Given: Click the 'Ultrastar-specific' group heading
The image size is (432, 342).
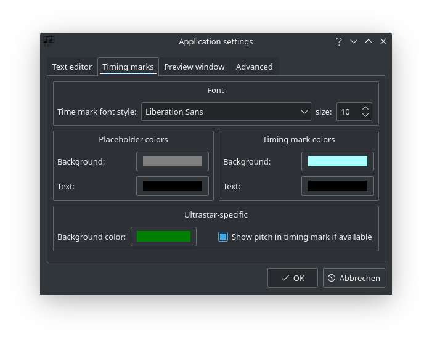Looking at the screenshot, I should pyautogui.click(x=216, y=214).
